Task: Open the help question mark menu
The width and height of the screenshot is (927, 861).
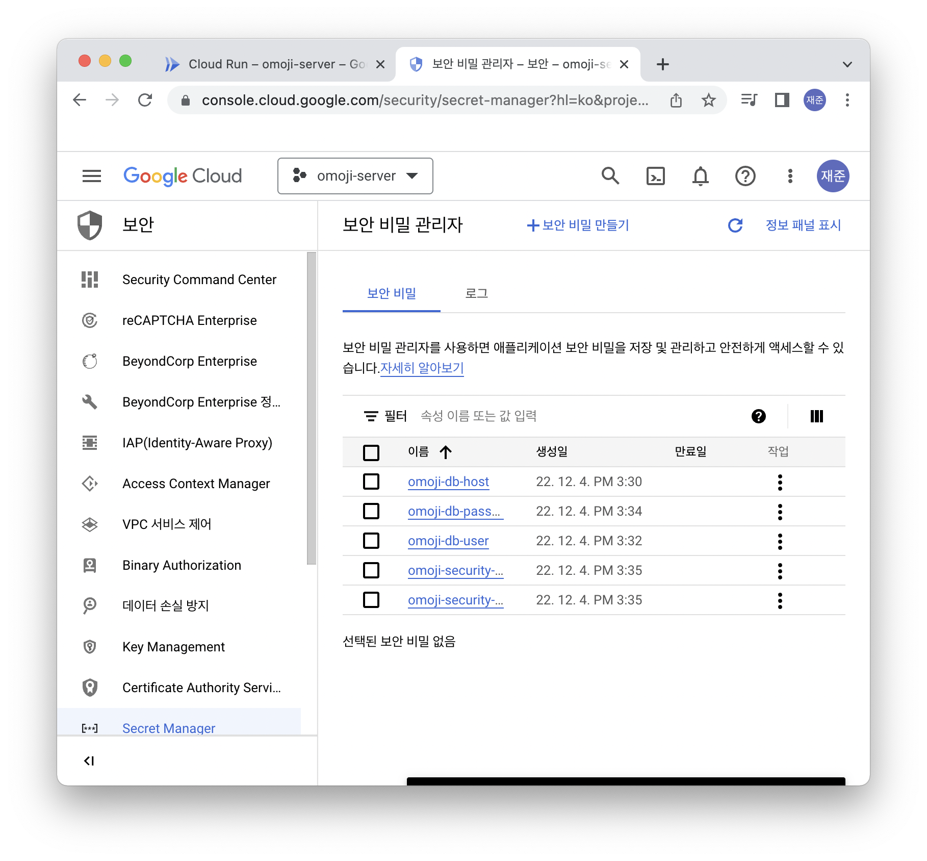Action: [x=745, y=176]
